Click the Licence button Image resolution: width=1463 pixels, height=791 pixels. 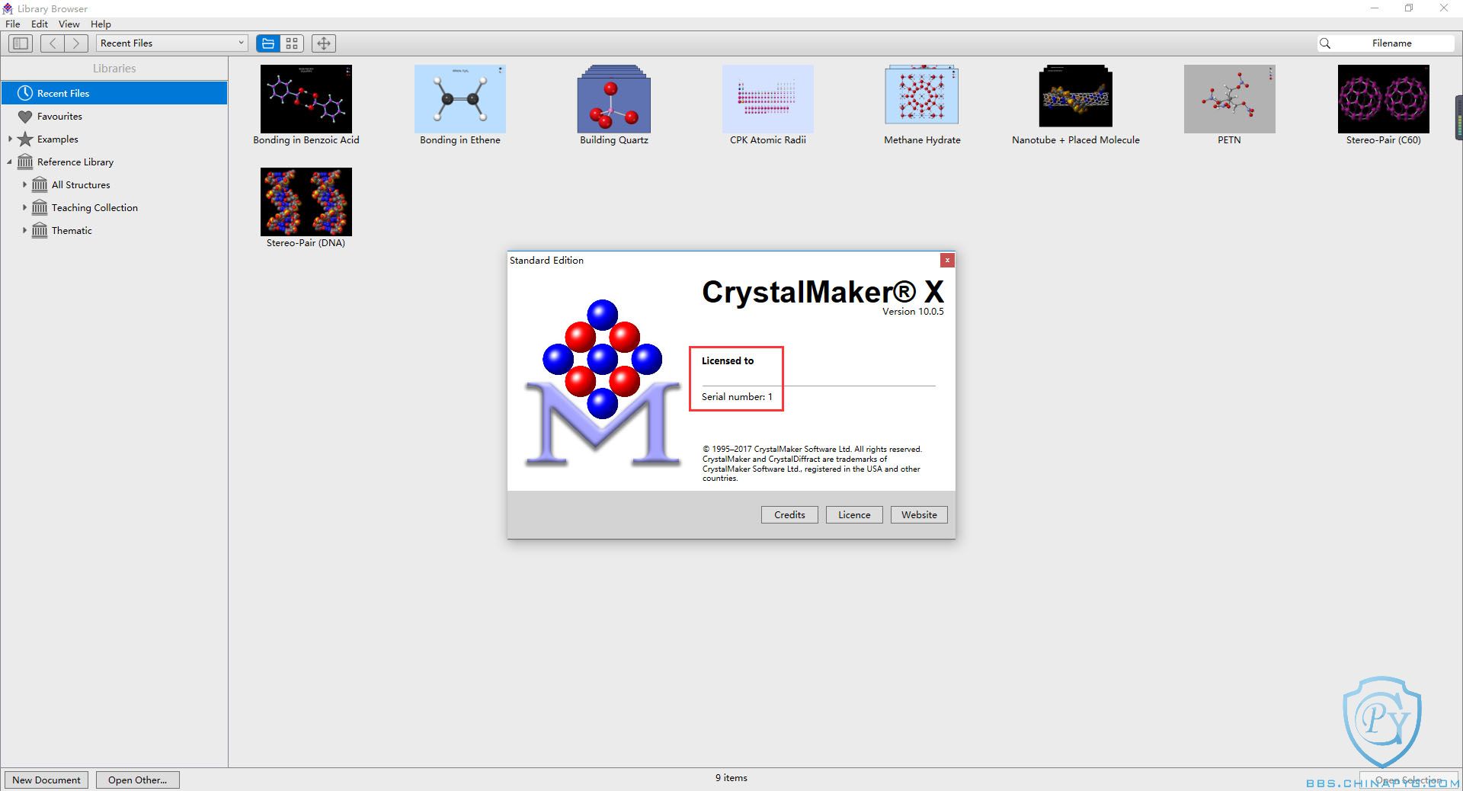coord(854,515)
